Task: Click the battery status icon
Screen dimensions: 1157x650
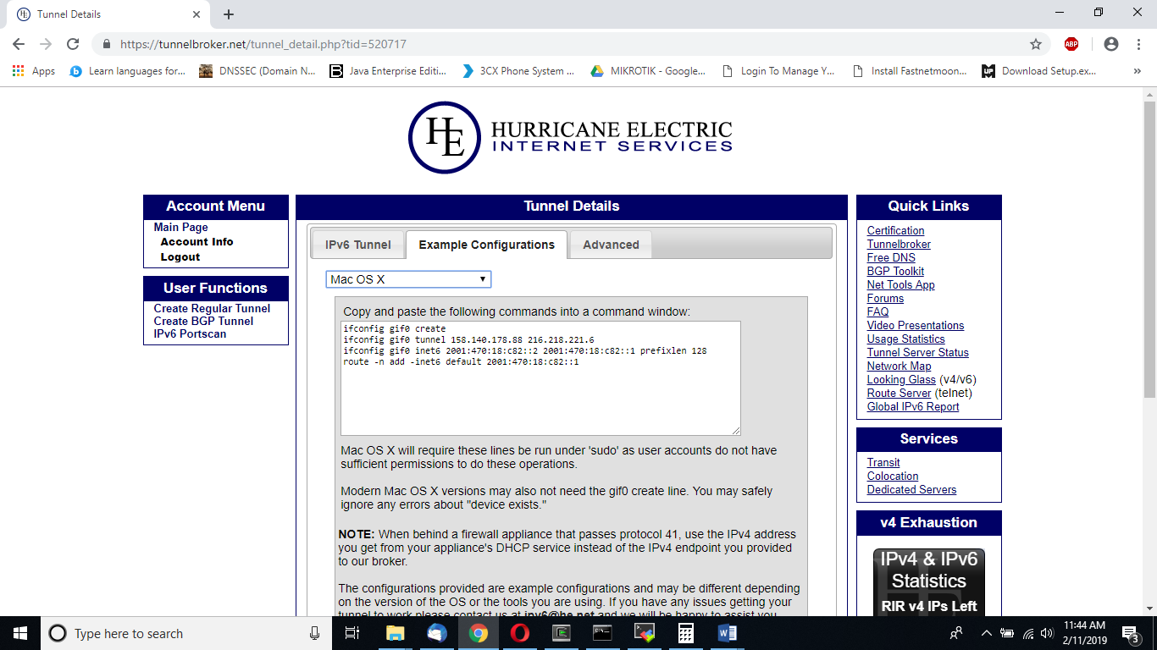Action: [1007, 633]
